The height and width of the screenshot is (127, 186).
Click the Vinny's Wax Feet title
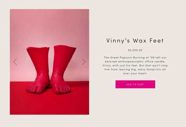point(135,41)
